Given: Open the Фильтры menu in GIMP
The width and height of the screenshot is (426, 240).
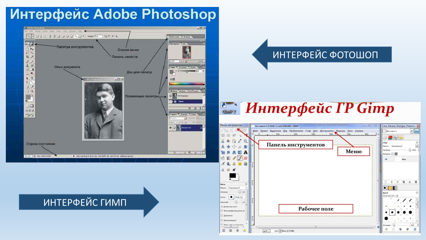Looking at the screenshot, I should pos(340,131).
